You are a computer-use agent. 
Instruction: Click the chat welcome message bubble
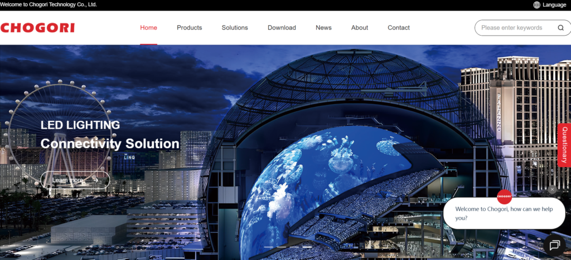pyautogui.click(x=504, y=214)
